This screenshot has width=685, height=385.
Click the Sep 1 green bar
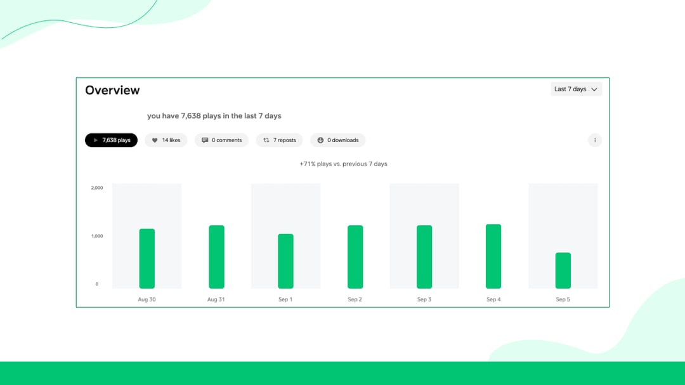(285, 261)
